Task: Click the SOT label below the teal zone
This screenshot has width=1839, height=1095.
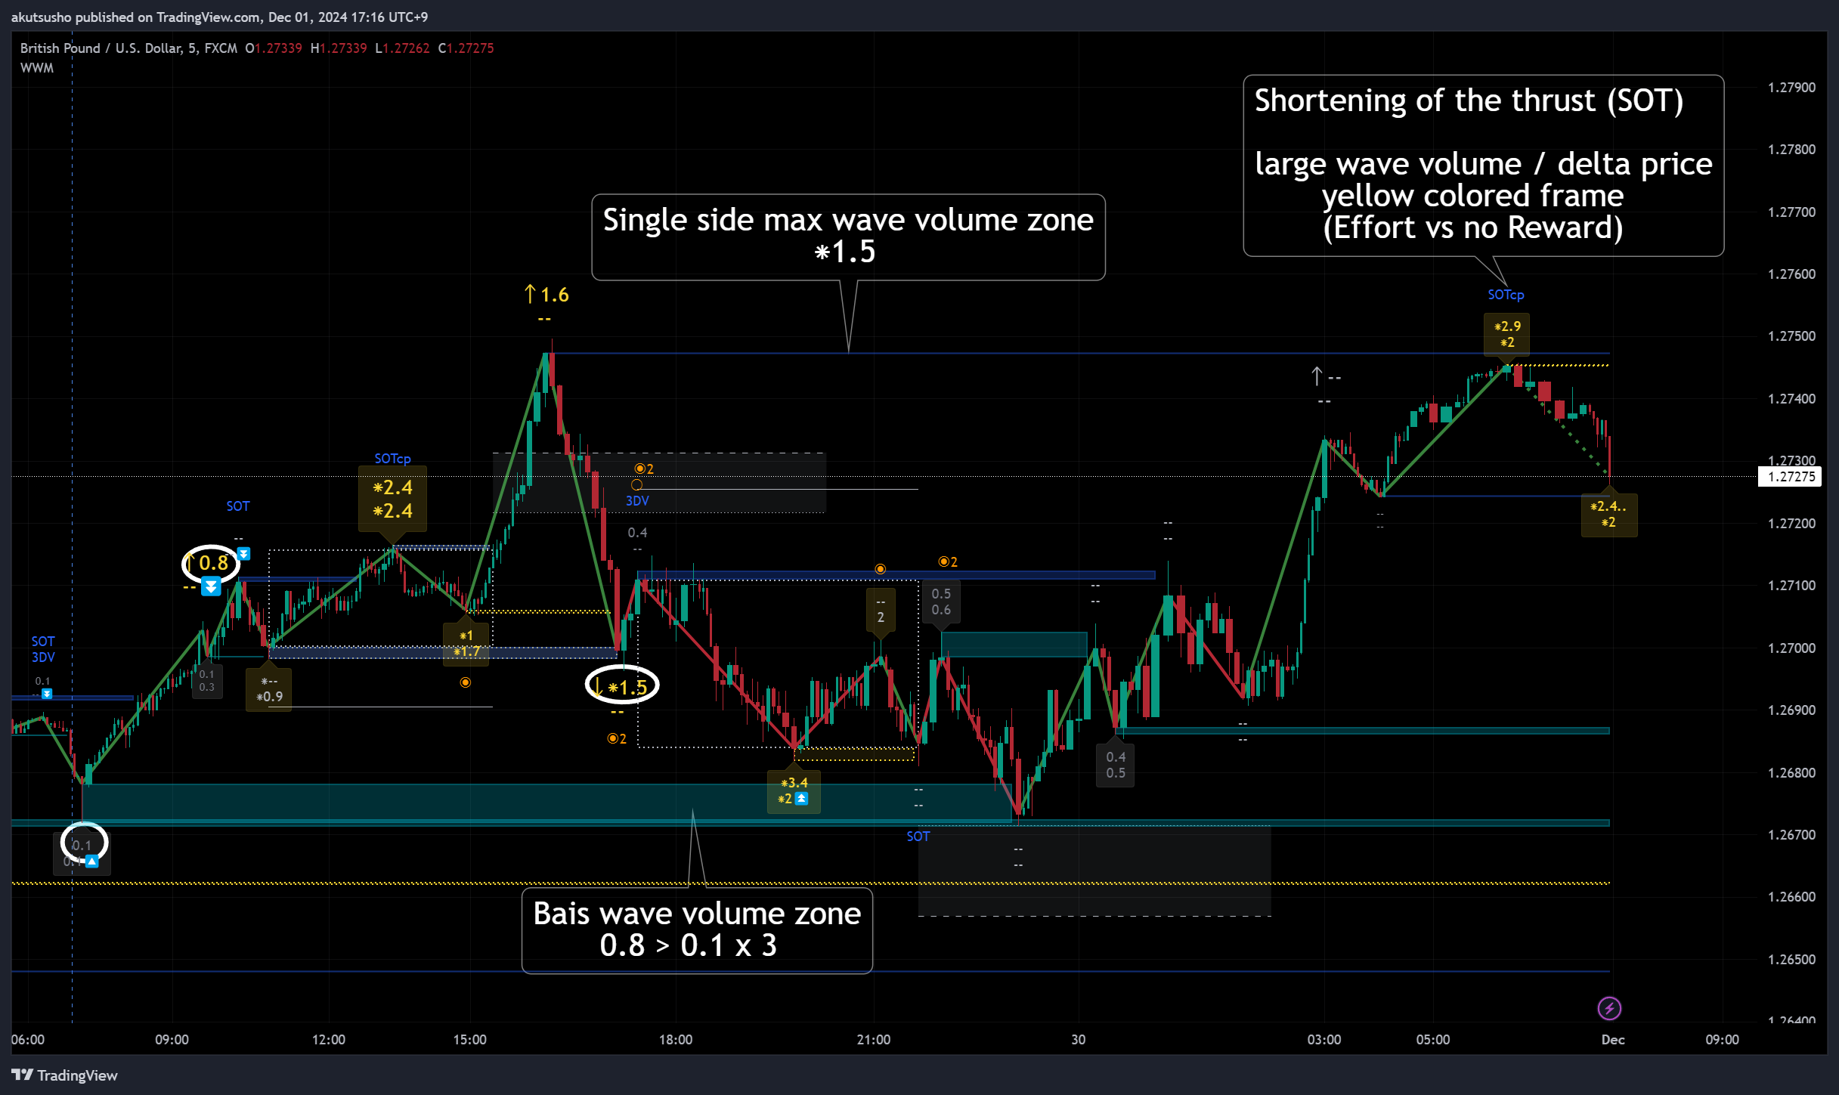Action: point(918,836)
